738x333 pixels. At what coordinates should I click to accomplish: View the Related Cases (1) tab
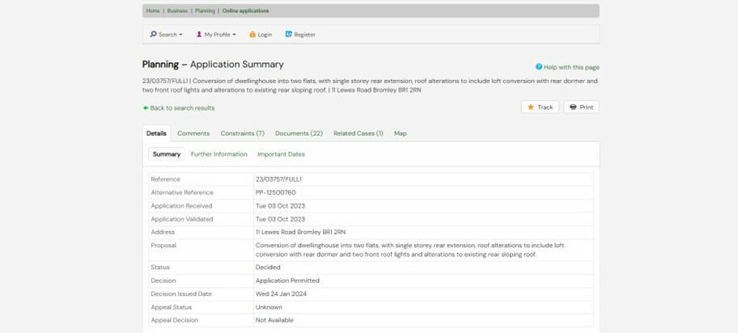(x=358, y=133)
